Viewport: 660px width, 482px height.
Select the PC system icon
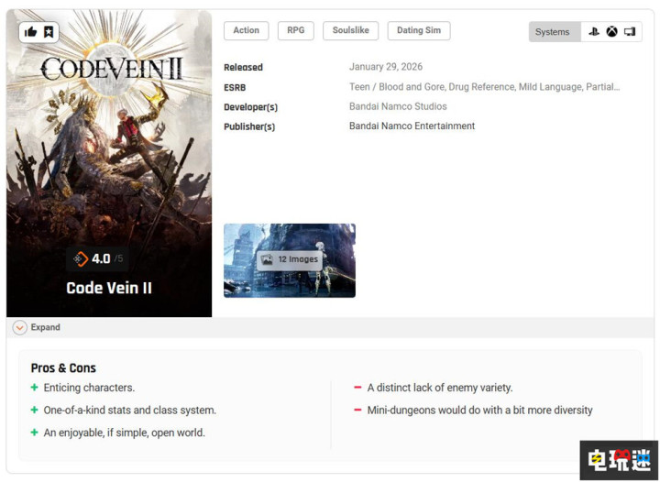(630, 31)
